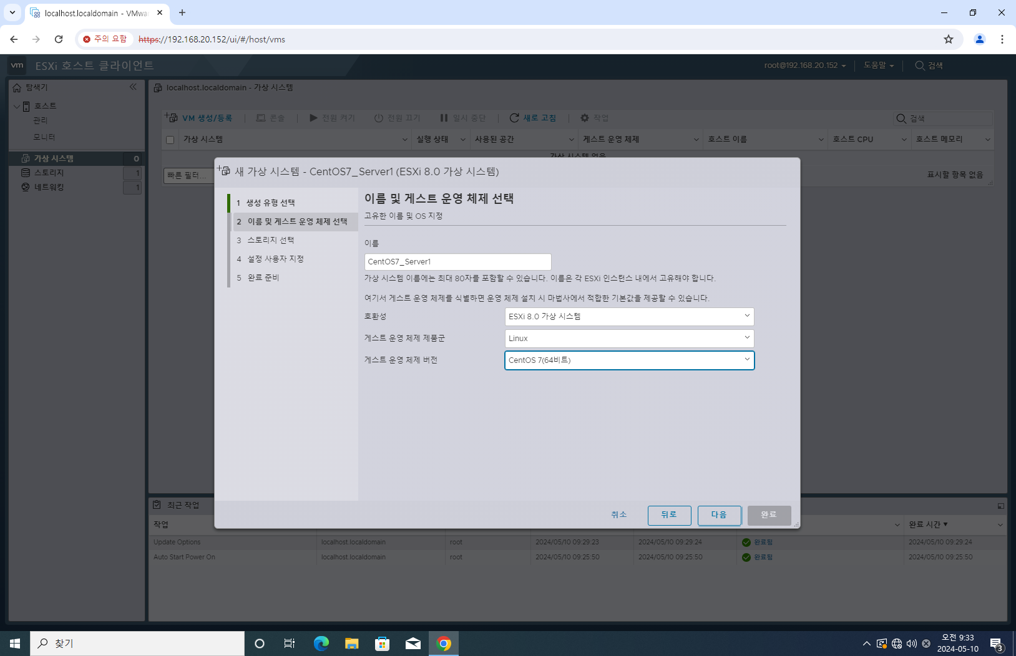1016x656 pixels.
Task: Open Microsoft Store from taskbar
Action: coord(383,644)
